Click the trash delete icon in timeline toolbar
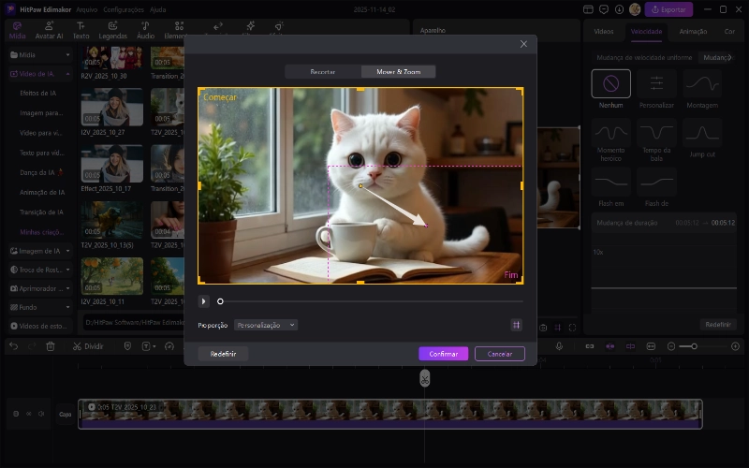 tap(51, 346)
